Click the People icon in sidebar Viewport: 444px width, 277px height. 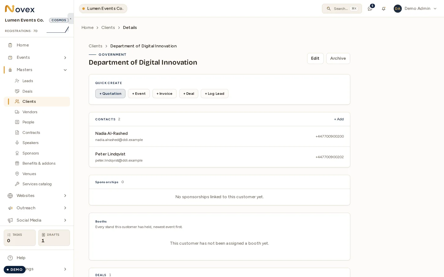pos(17,122)
